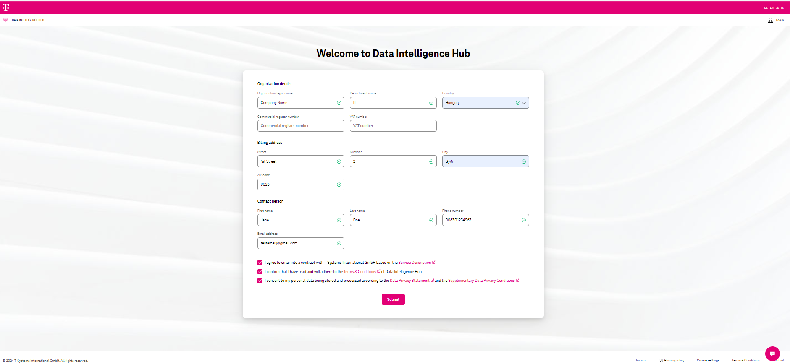The image size is (790, 364).
Task: Click the Street input with 1st Street
Action: tap(301, 161)
